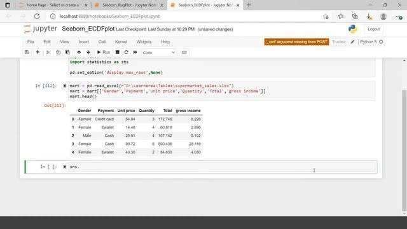Open the Kernel menu
Viewport: 407px width, 229px height.
pyautogui.click(x=121, y=42)
